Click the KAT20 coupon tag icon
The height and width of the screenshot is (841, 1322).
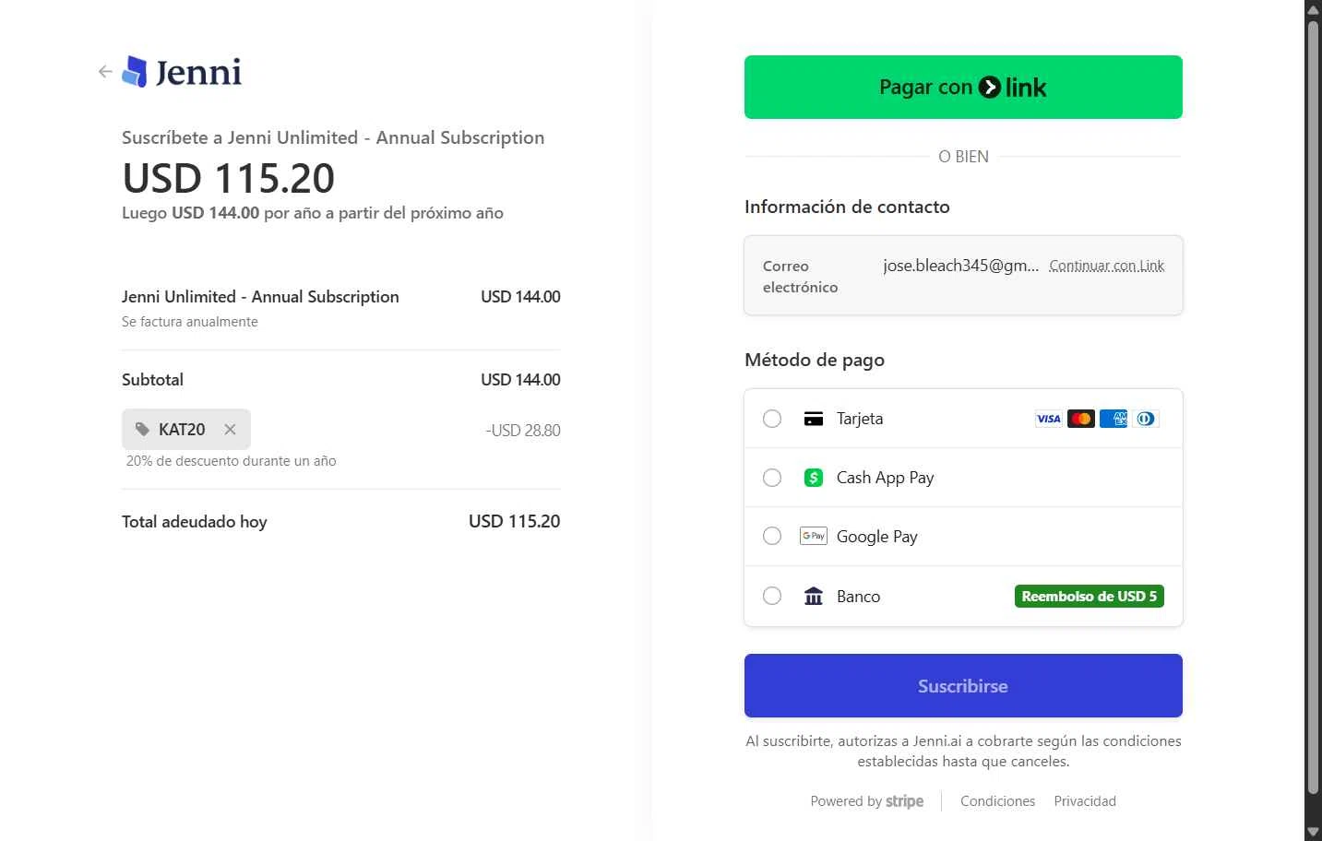(x=142, y=430)
